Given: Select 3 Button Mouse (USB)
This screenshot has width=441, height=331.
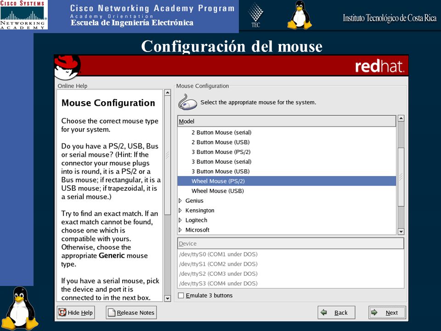Looking at the screenshot, I should pos(287,171).
